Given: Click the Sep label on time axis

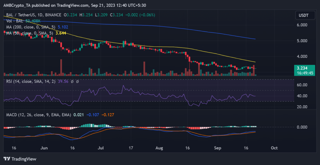Looking at the screenshot, I should click(217, 147).
